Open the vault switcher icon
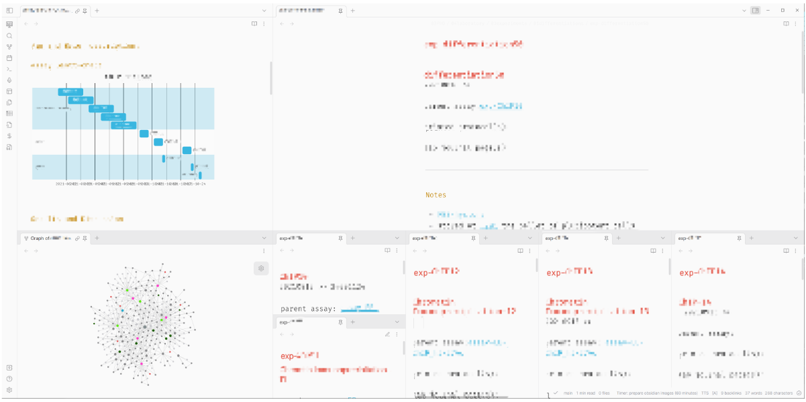Screen dimensions: 806x402 click(x=9, y=368)
